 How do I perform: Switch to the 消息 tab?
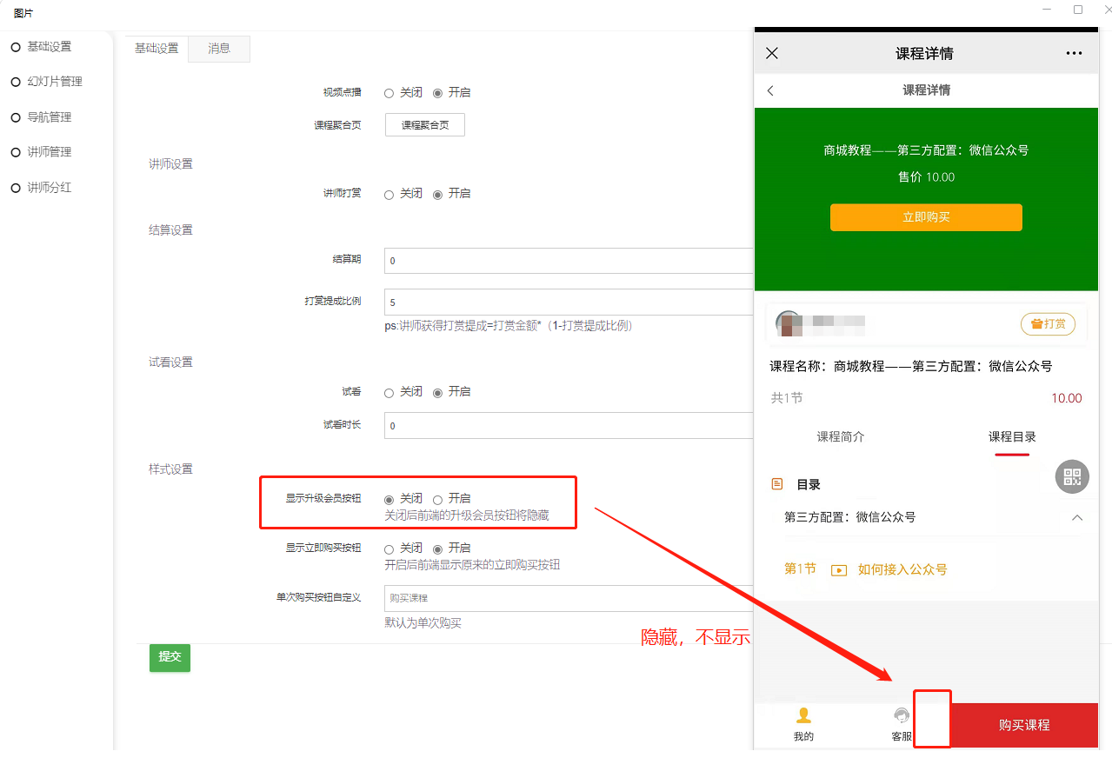[219, 49]
